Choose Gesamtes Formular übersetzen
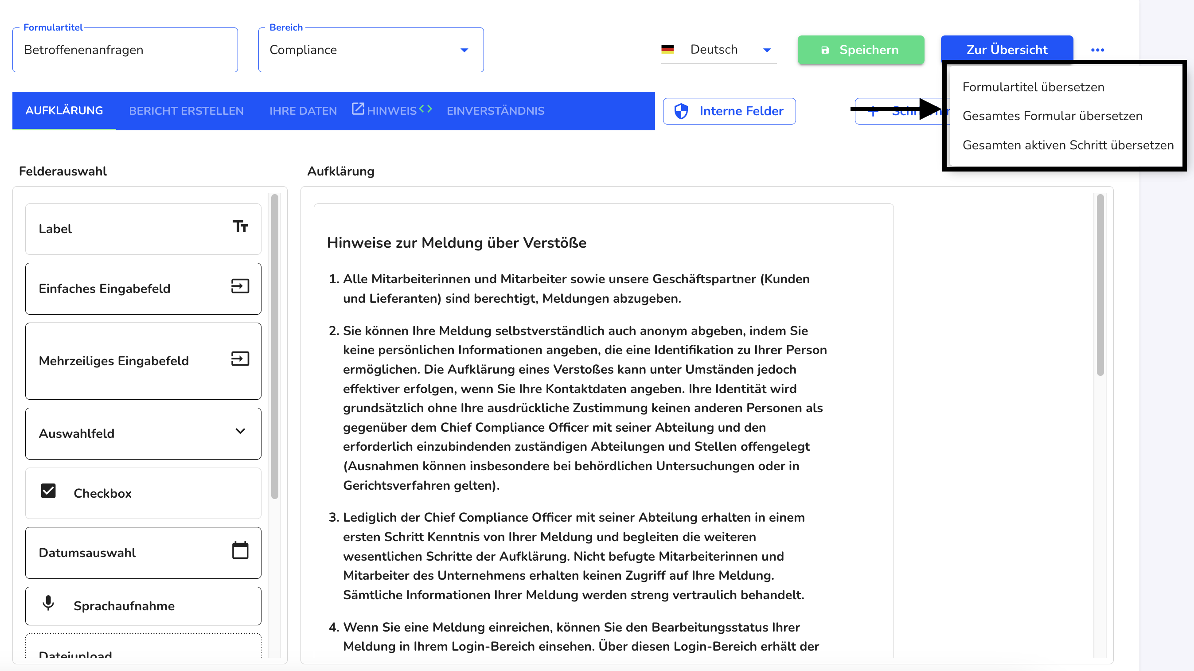This screenshot has width=1194, height=671. (x=1052, y=116)
